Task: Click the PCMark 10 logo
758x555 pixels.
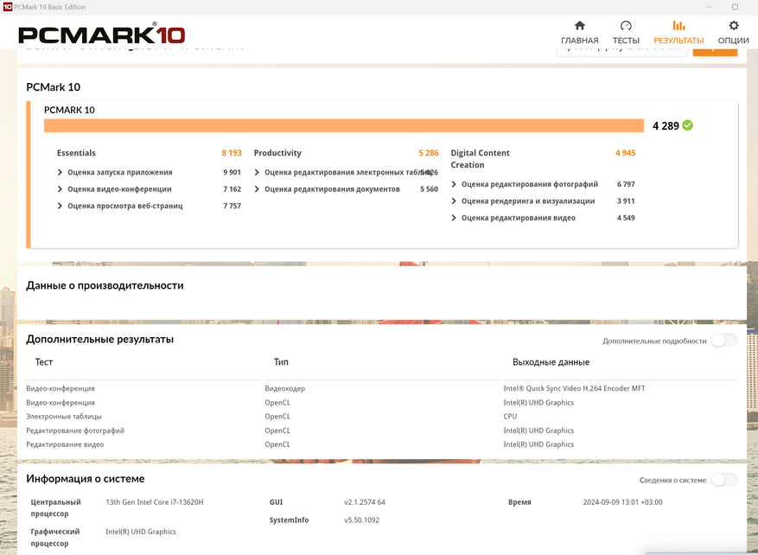Action: pyautogui.click(x=101, y=35)
